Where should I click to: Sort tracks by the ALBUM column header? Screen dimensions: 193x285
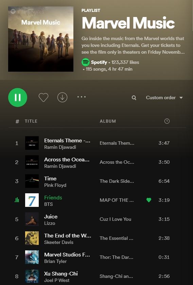(x=108, y=121)
